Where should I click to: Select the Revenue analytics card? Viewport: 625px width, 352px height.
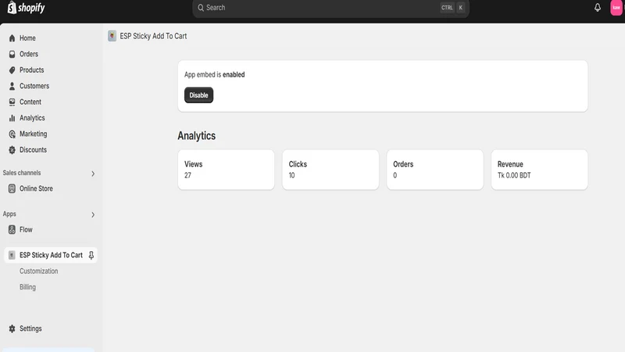pos(539,170)
